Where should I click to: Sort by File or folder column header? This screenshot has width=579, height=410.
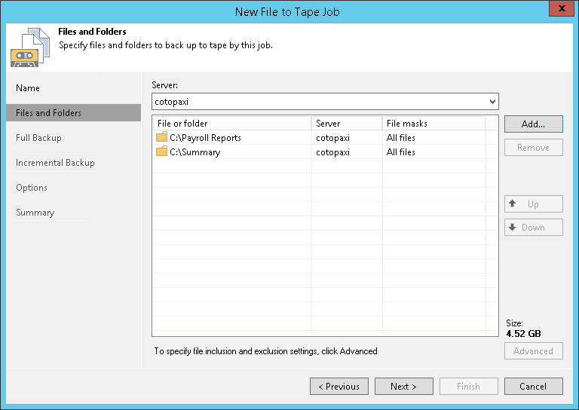tap(231, 124)
